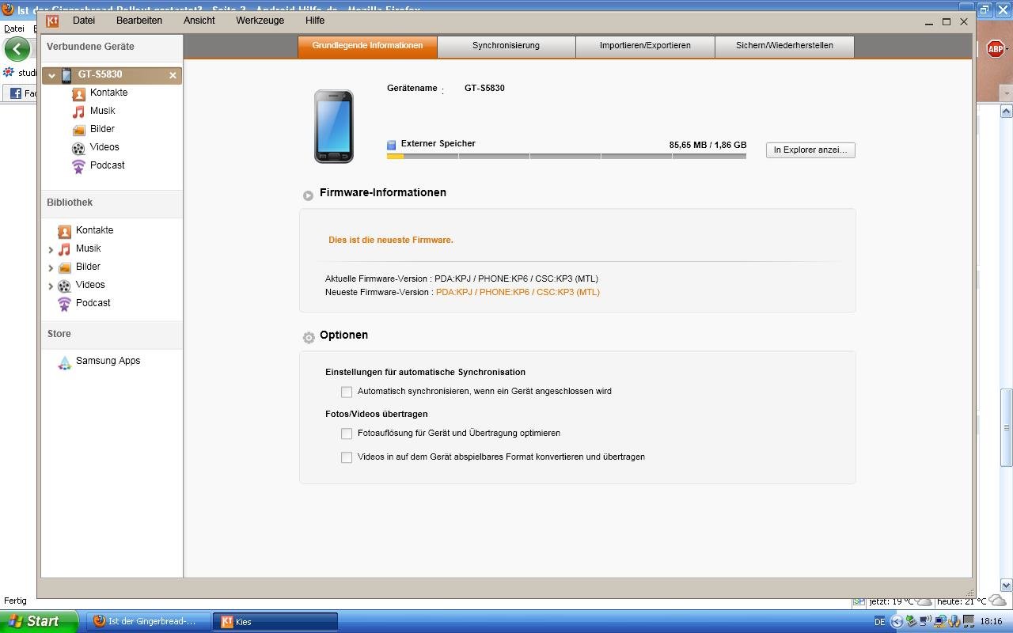1013x633 pixels.
Task: Open Bilder icon in Bibliothek section
Action: 64,267
